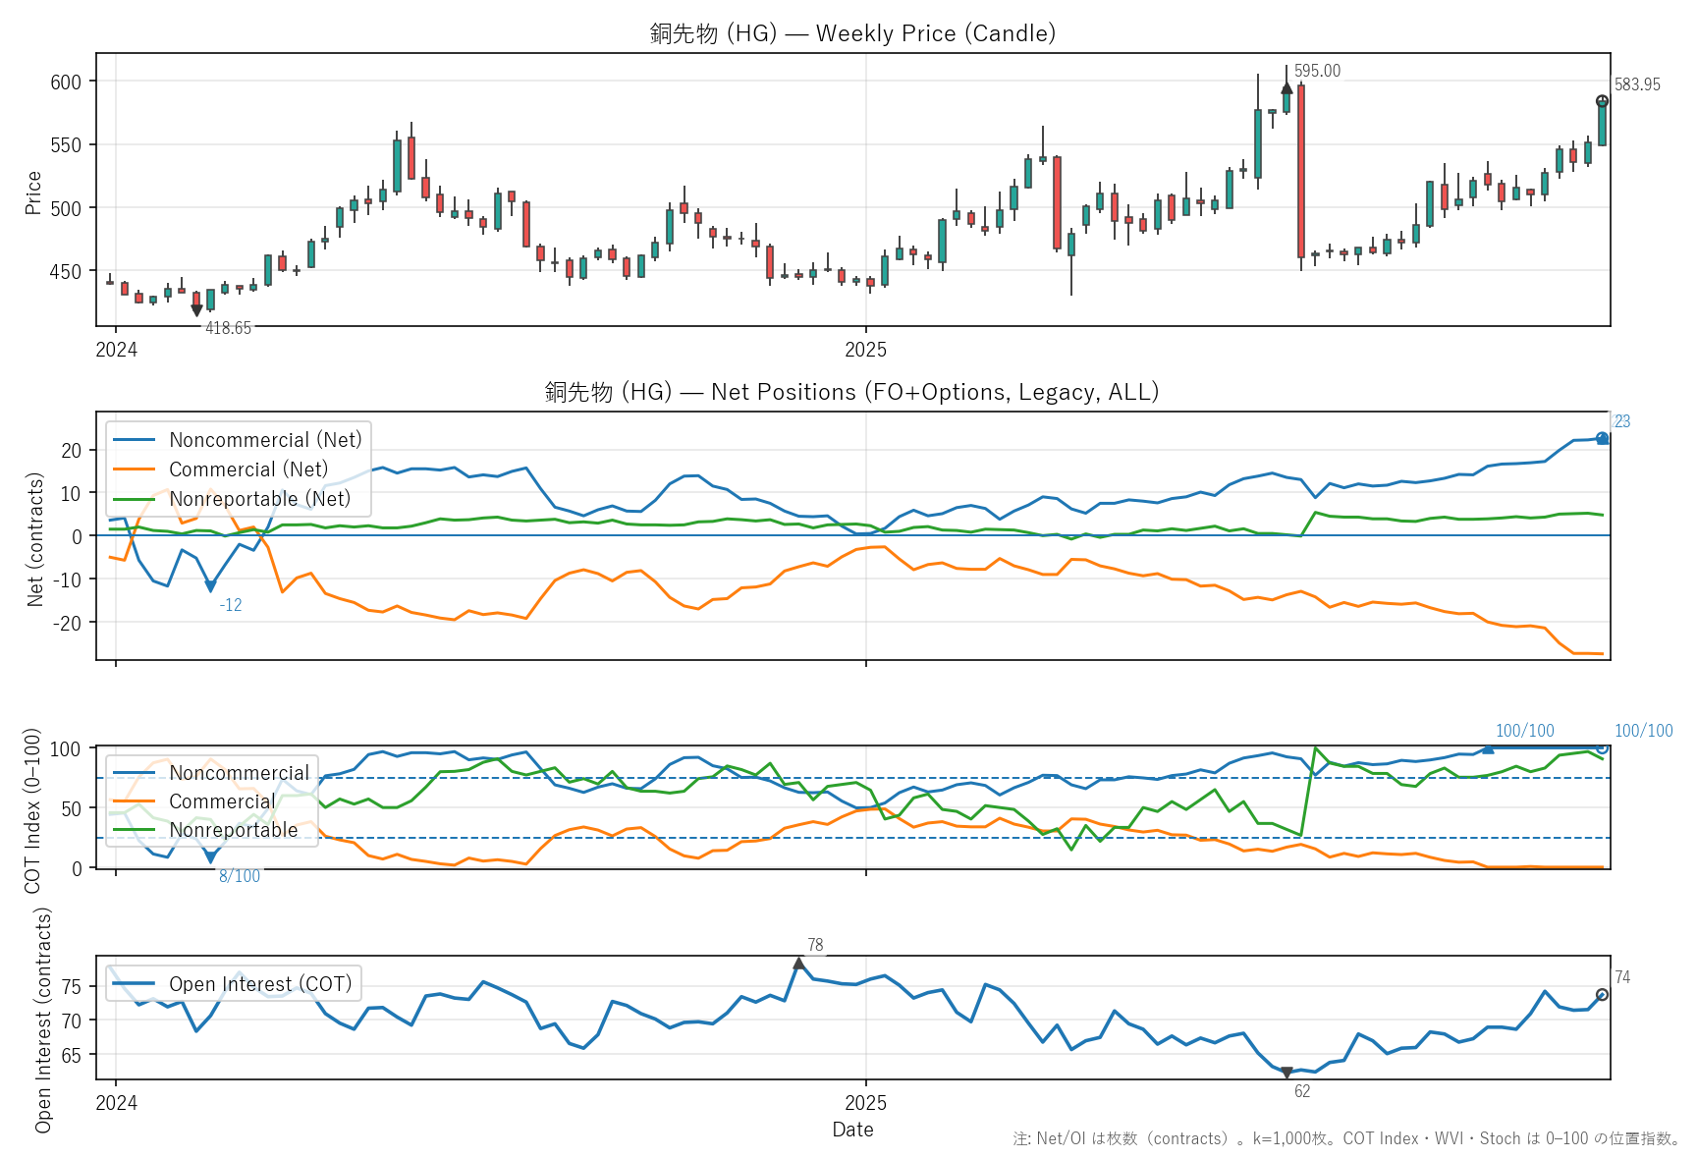Click the open interest trough marker at 62
This screenshot has height=1159, width=1697.
click(1286, 1073)
